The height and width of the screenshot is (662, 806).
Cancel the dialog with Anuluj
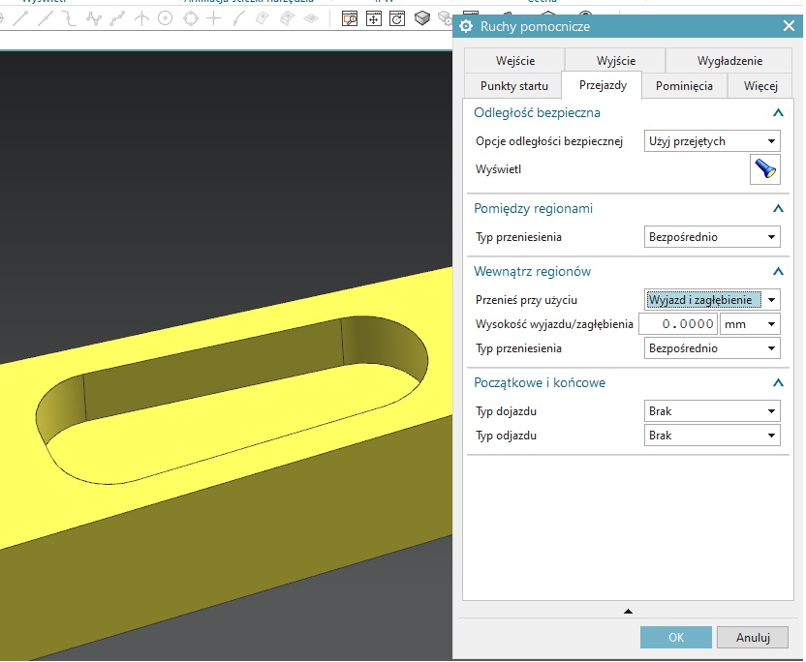point(753,638)
